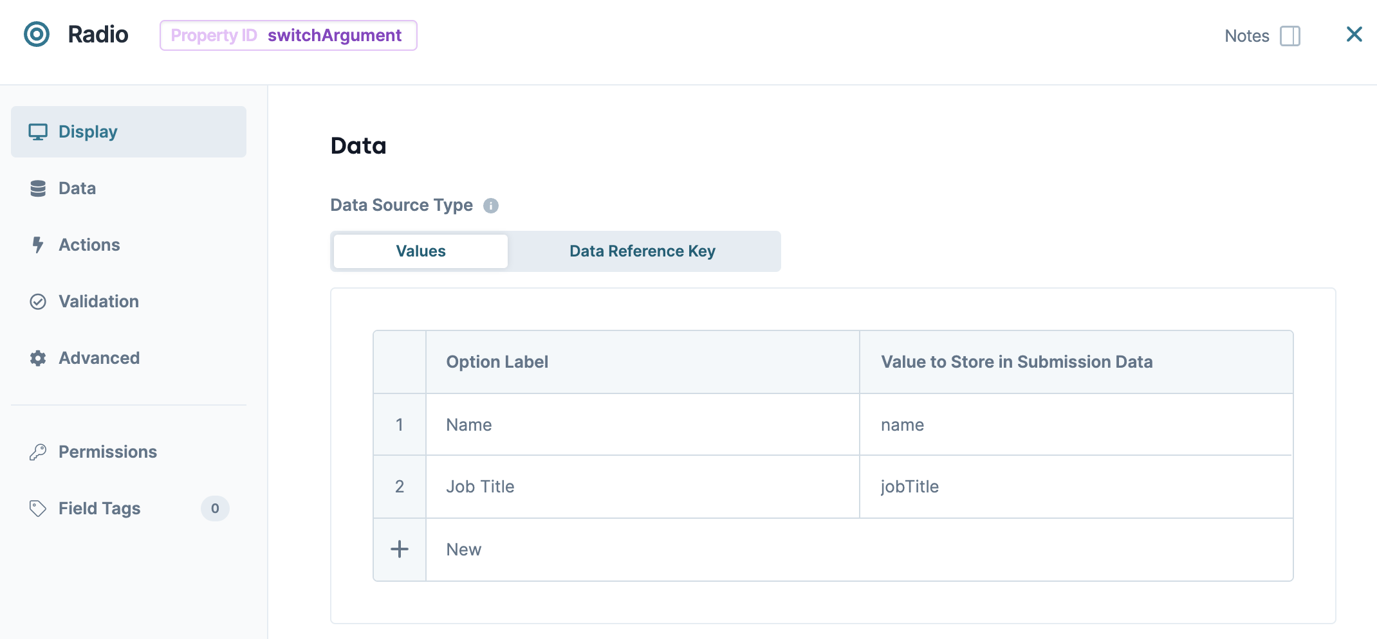Image resolution: width=1377 pixels, height=639 pixels.
Task: Click the Notes label
Action: point(1247,36)
